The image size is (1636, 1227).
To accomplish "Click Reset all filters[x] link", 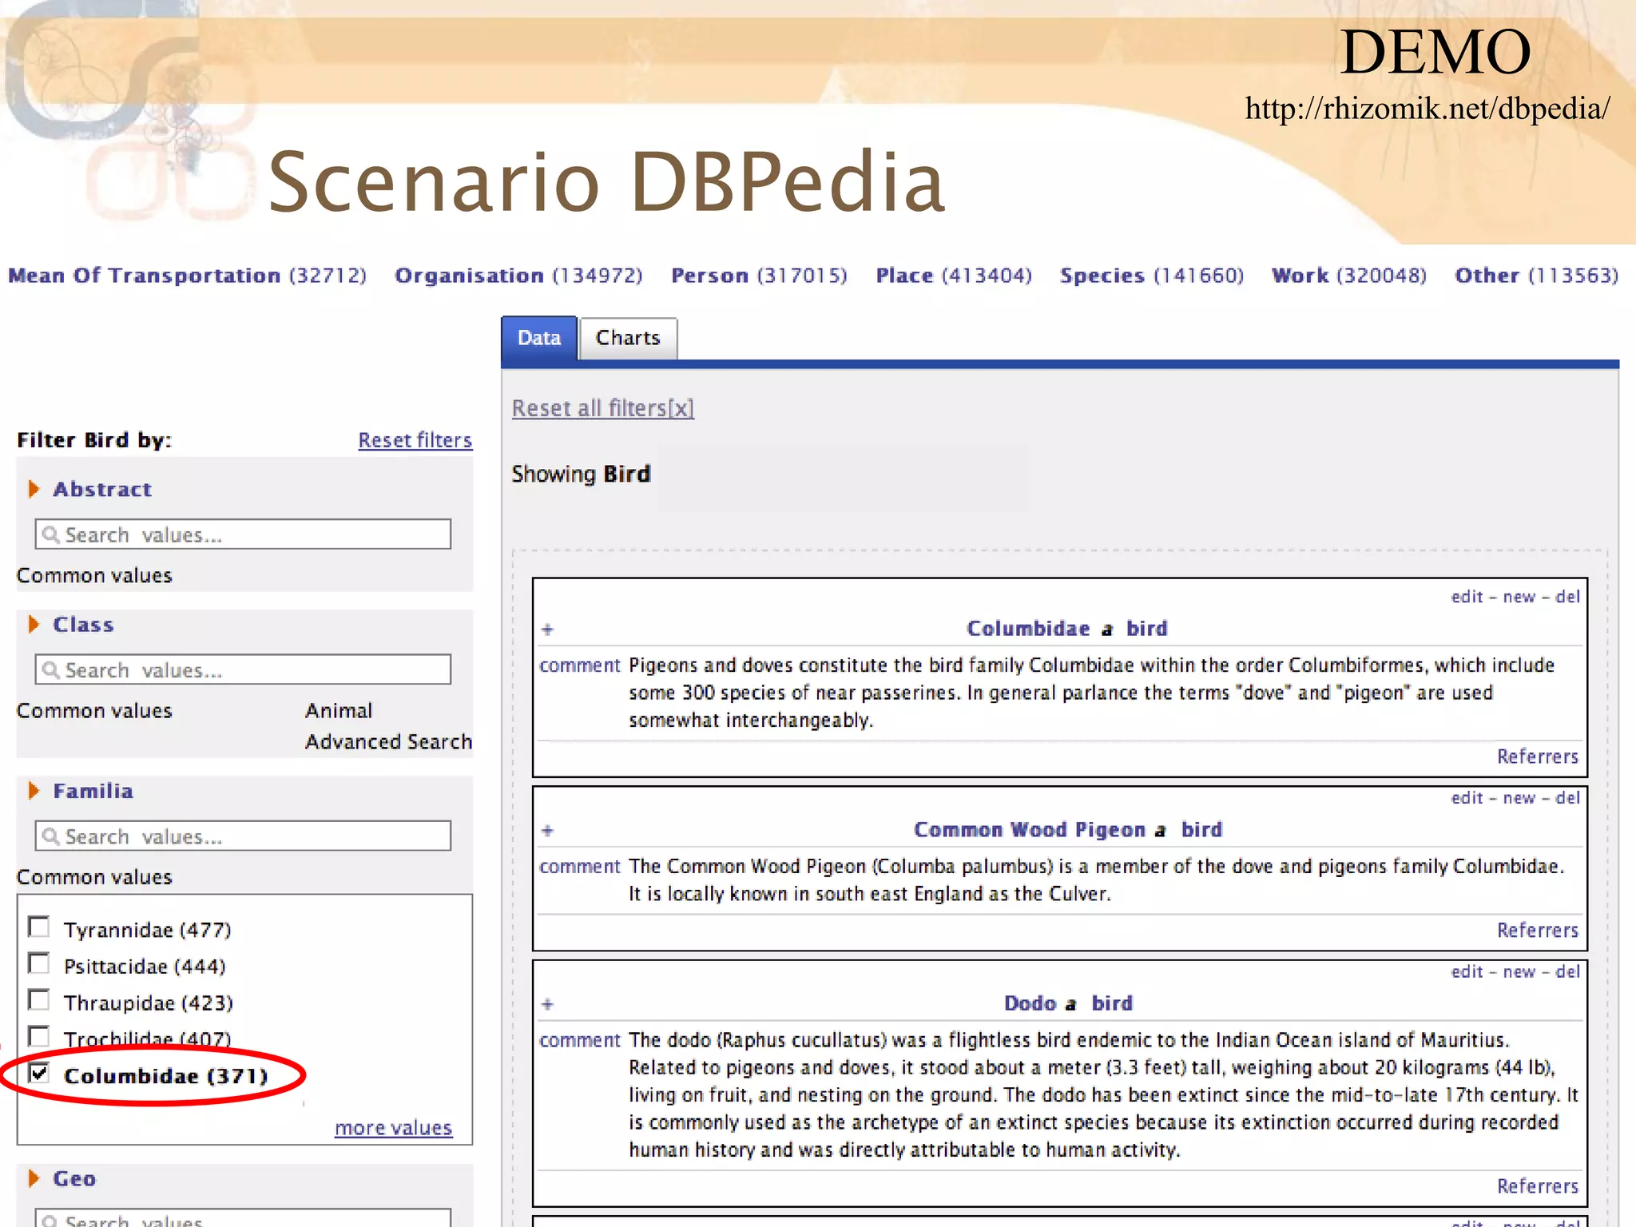I will tap(603, 408).
